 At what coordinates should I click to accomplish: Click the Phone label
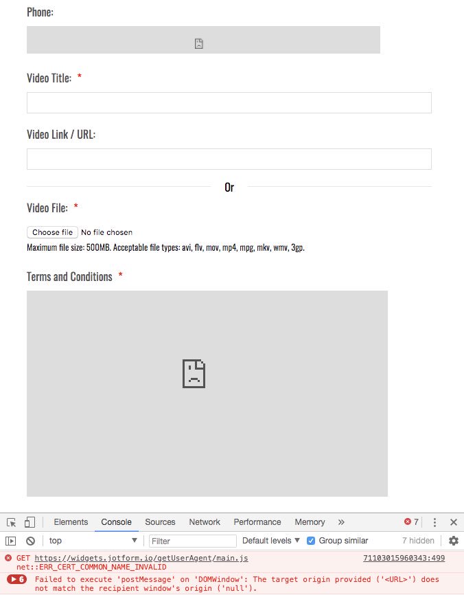40,12
